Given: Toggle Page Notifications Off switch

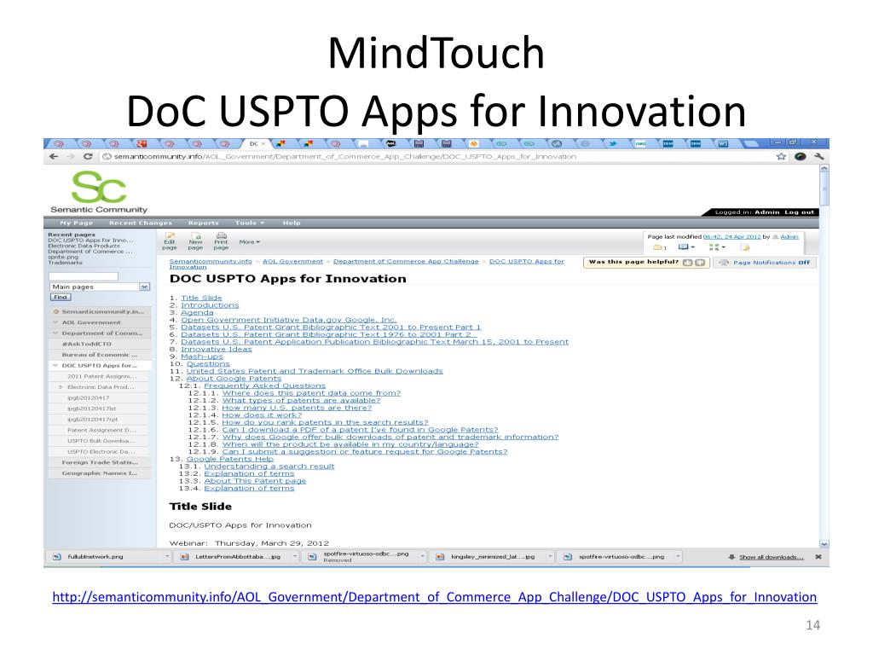Looking at the screenshot, I should point(804,263).
